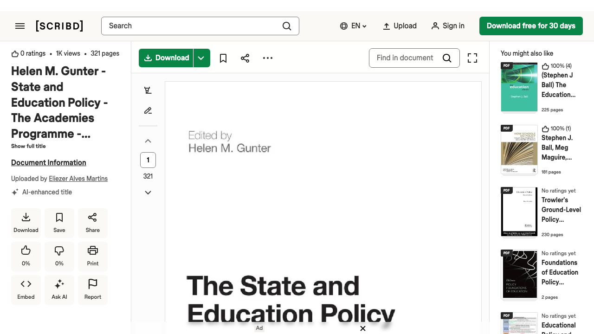Open the three-dots more options menu

click(x=268, y=58)
